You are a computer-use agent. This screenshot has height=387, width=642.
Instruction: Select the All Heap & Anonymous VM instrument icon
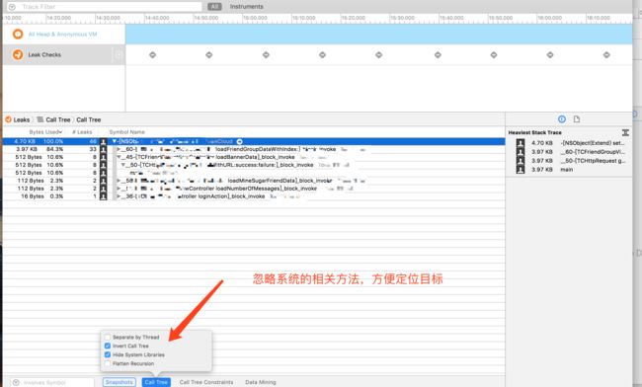[x=18, y=34]
